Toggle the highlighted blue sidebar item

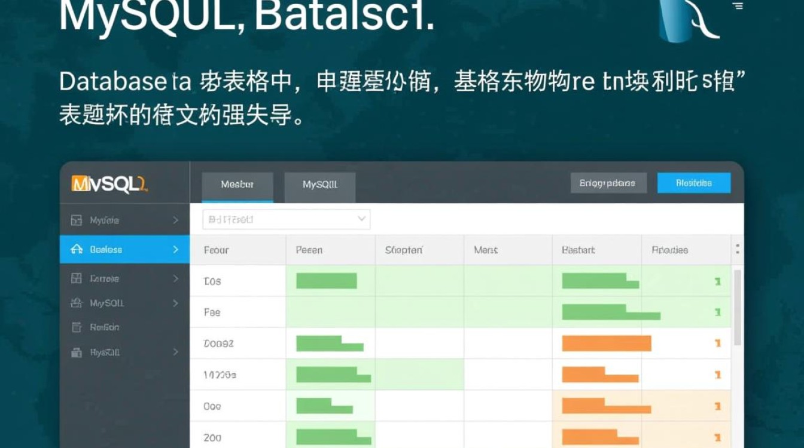(124, 249)
